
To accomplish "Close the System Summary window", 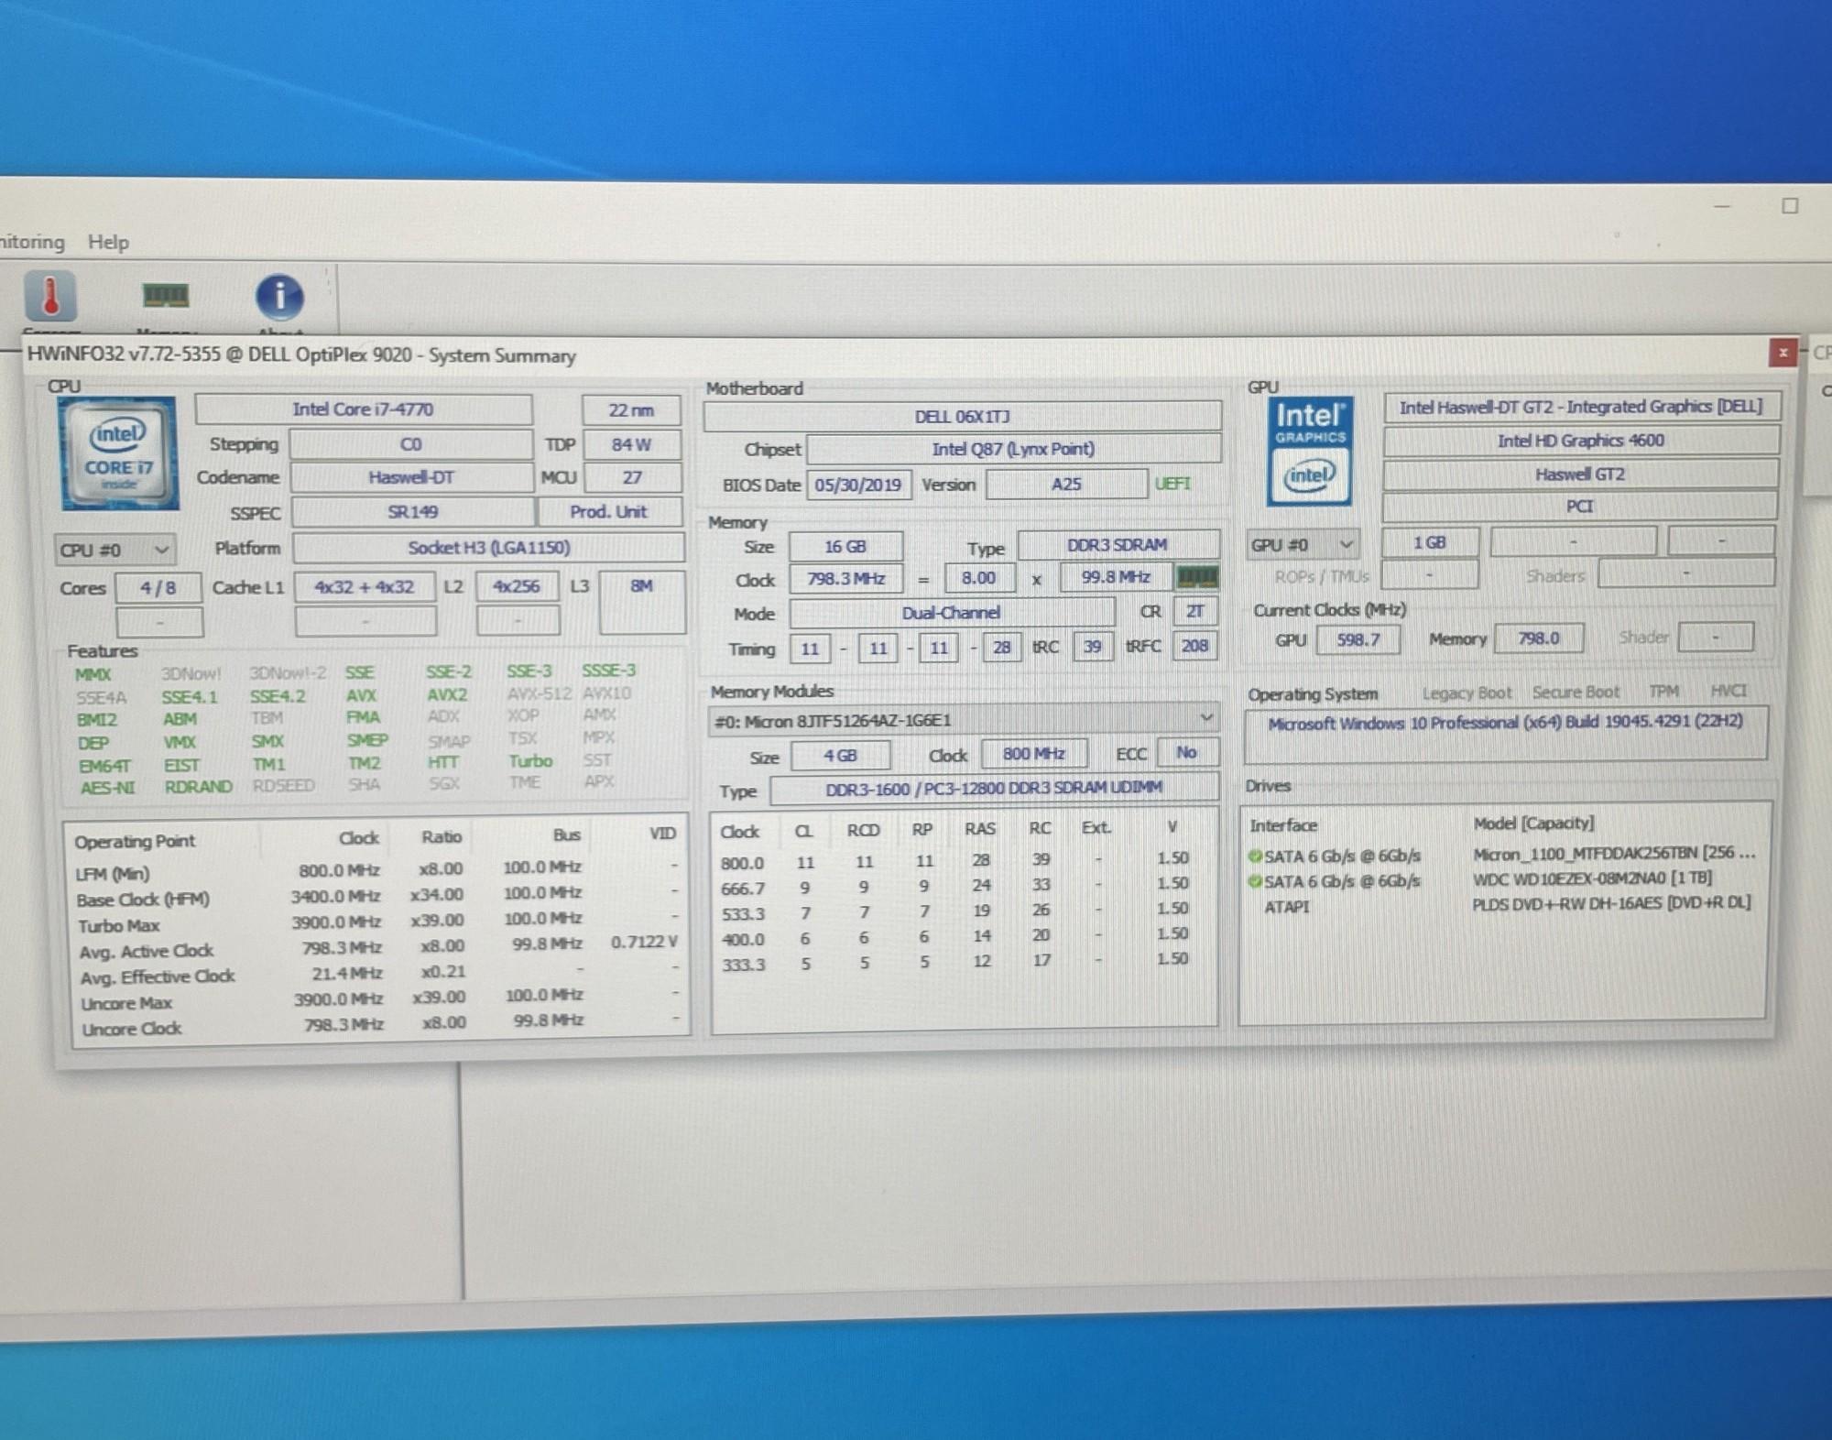I will coord(1783,353).
